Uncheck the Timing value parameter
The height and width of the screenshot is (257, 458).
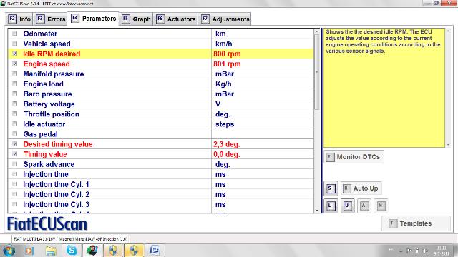(x=14, y=154)
